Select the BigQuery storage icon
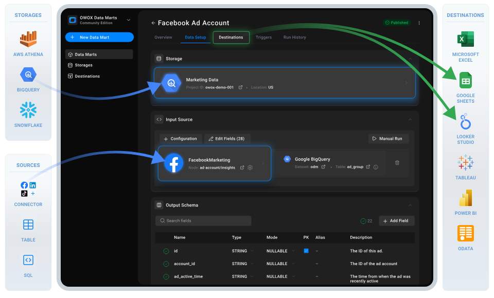494x298 pixels. [28, 75]
